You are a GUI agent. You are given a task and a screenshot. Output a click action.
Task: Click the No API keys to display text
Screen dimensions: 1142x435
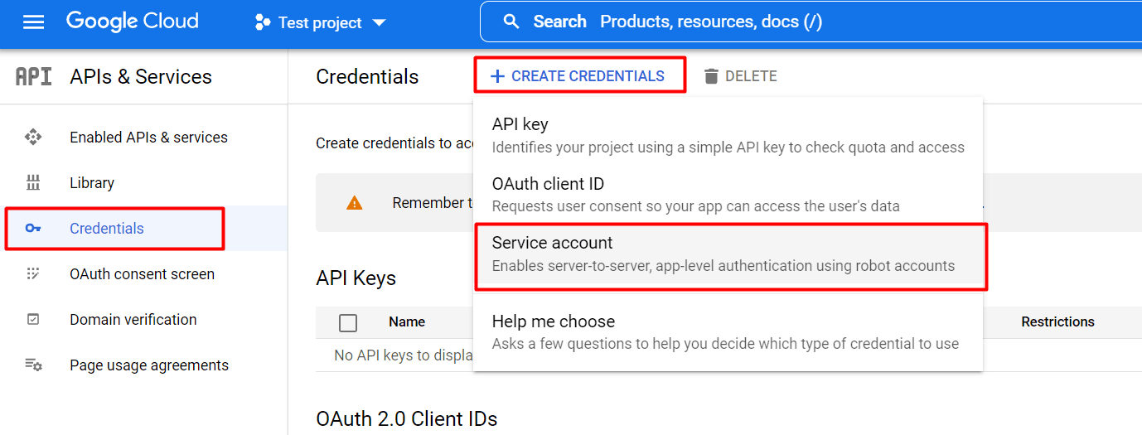tap(404, 355)
